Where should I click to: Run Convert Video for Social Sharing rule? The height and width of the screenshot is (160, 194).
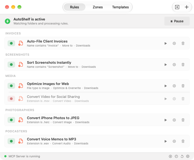tap(165, 99)
